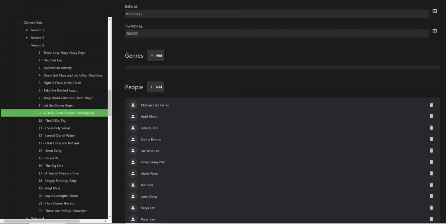Add a new genre
This screenshot has height=224, width=446.
(x=156, y=55)
